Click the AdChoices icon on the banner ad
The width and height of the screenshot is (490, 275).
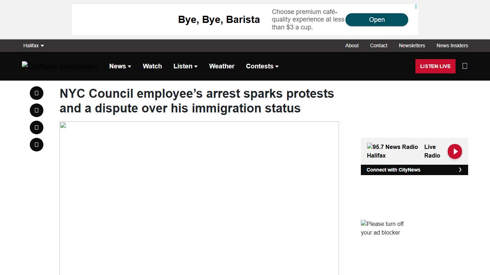(416, 7)
